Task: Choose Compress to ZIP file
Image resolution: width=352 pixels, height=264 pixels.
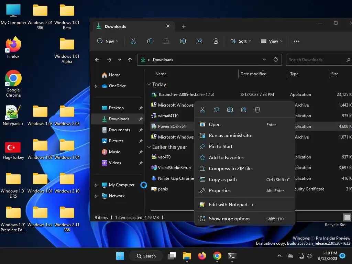Action: [x=244, y=168]
